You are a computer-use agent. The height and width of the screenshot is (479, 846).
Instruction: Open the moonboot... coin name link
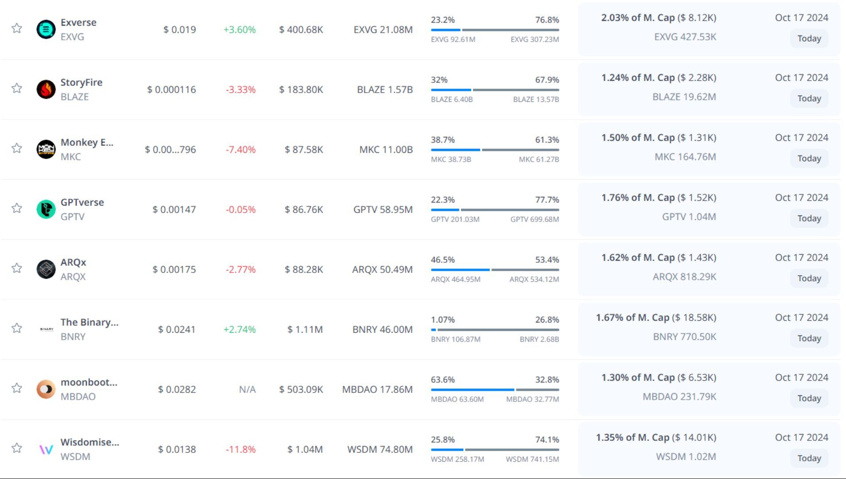click(89, 382)
